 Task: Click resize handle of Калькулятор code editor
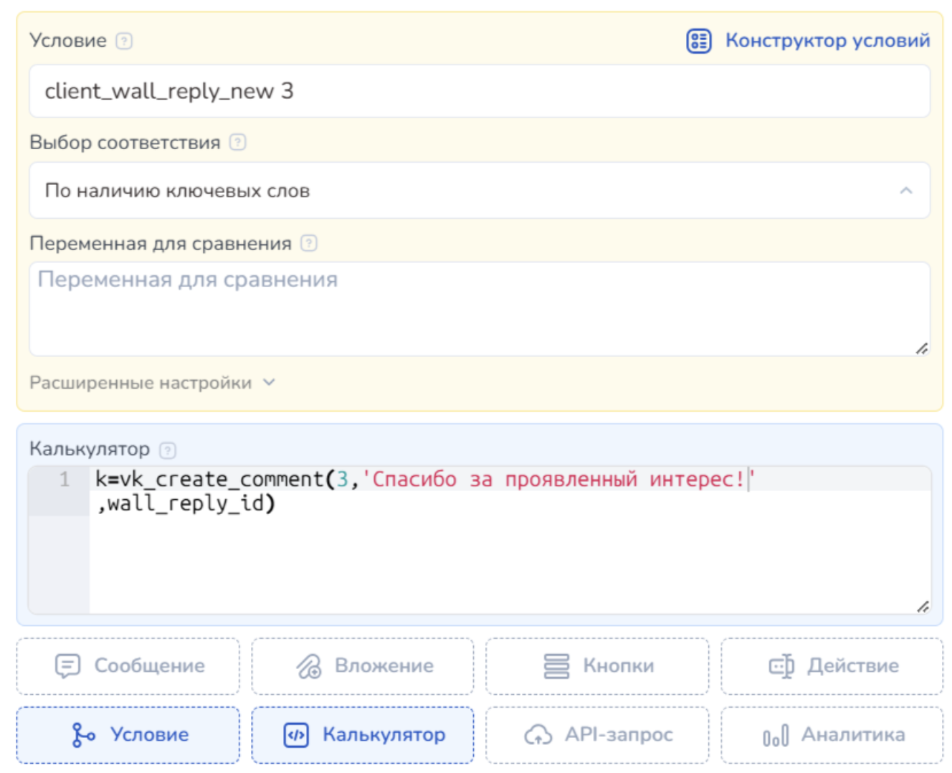(923, 607)
